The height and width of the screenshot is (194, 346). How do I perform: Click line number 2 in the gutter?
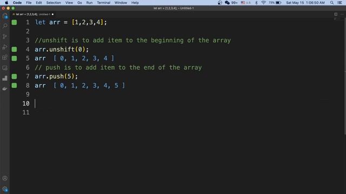[28, 31]
